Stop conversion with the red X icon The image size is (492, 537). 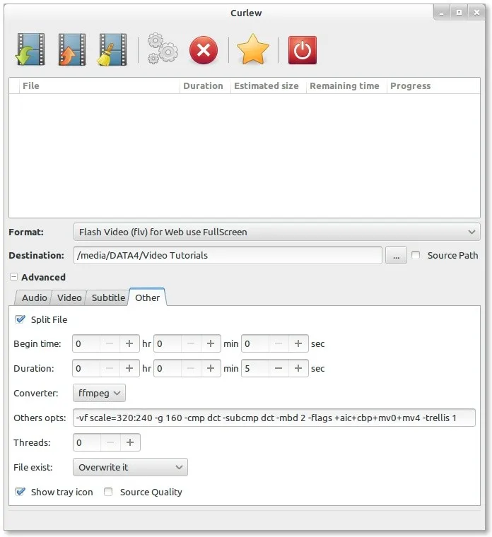tap(204, 50)
